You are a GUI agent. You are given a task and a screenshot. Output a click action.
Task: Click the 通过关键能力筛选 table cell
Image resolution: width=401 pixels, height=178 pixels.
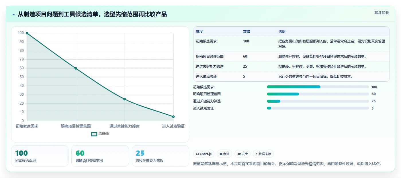(210, 66)
